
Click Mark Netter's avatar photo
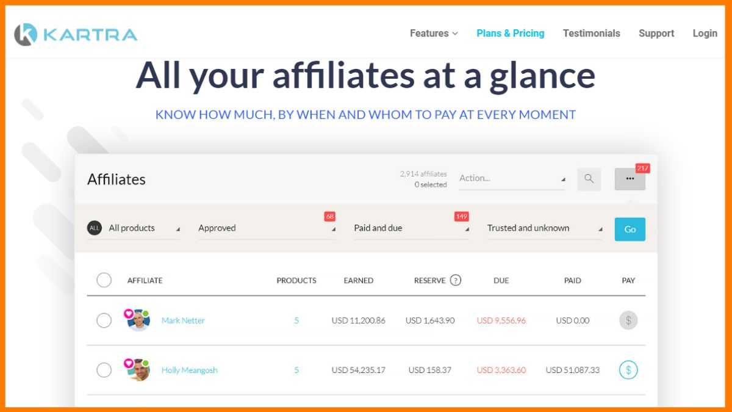point(138,320)
